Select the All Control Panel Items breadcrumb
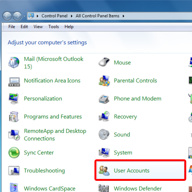 (x=98, y=16)
